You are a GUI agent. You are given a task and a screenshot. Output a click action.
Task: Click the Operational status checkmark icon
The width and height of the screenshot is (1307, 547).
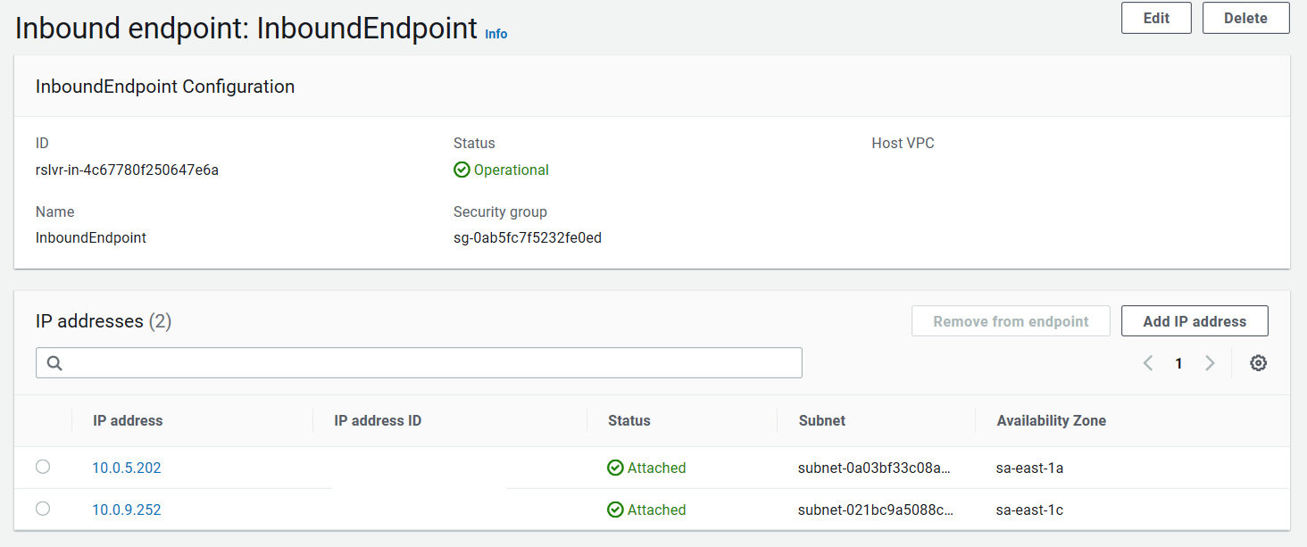[462, 170]
